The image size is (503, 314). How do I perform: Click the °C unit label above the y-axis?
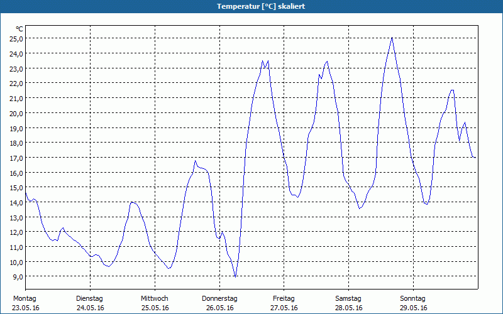[19, 29]
